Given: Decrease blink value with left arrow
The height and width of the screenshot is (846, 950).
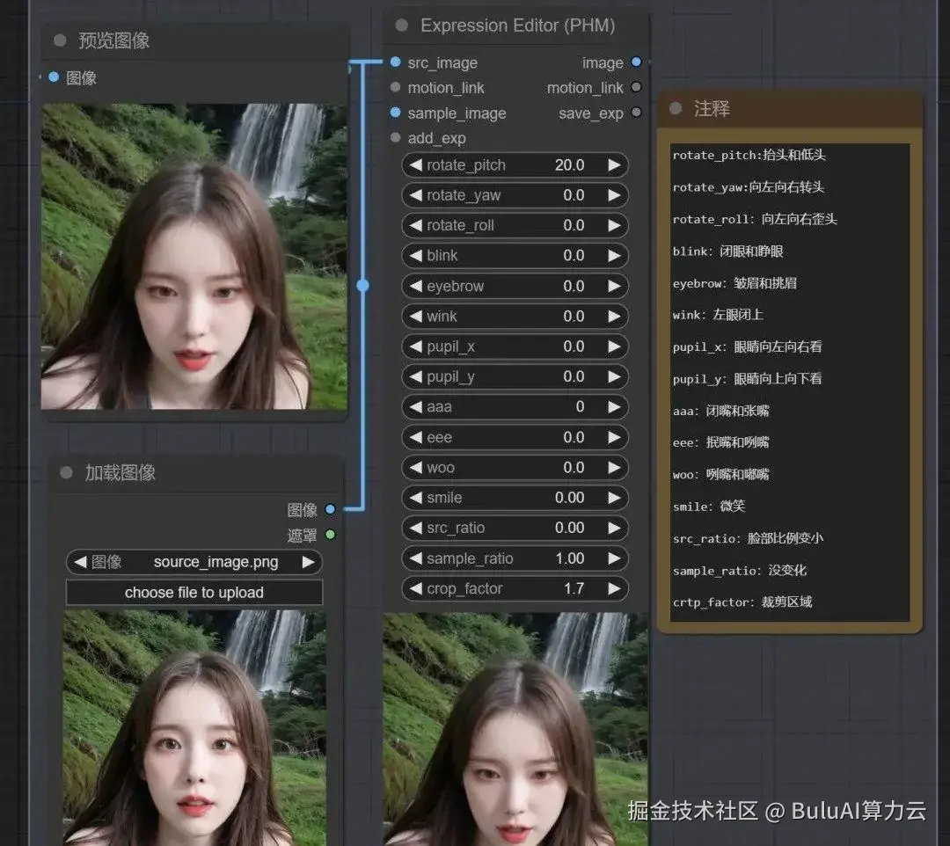Looking at the screenshot, I should click(x=415, y=256).
